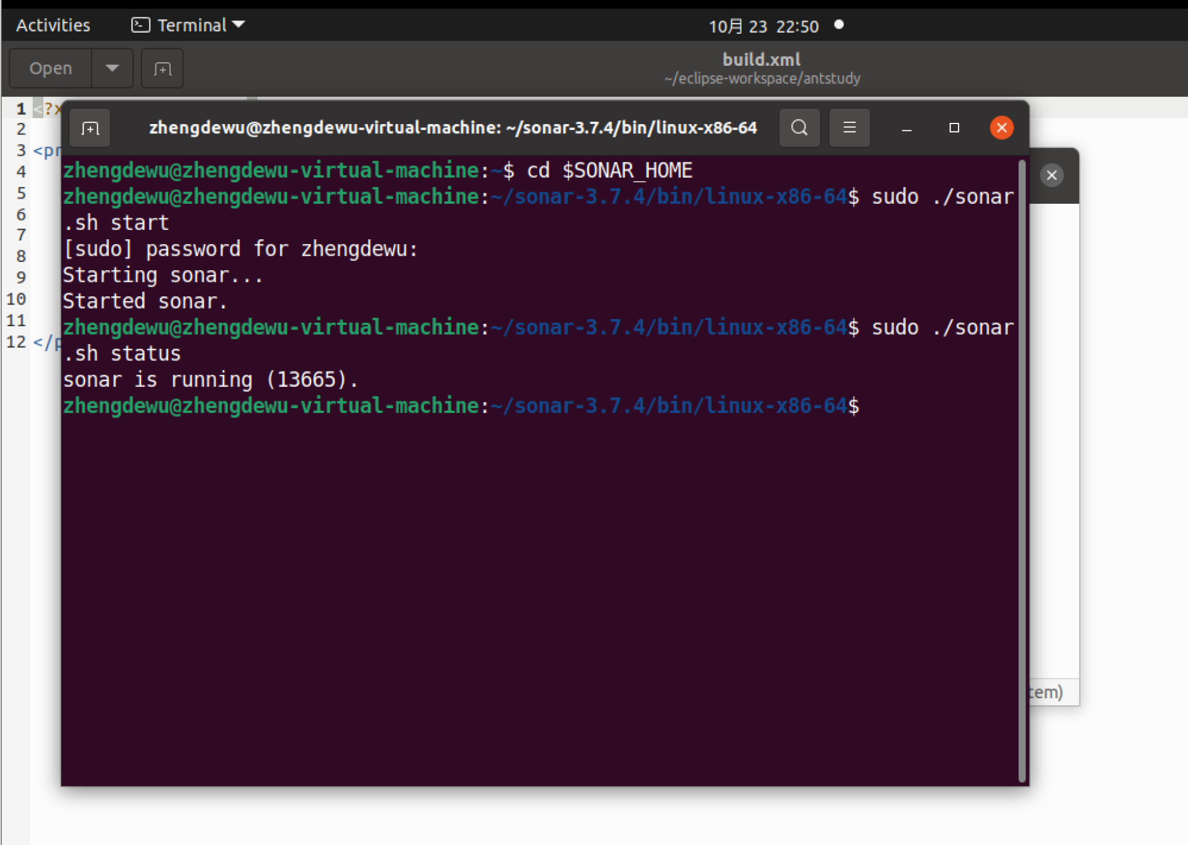Image resolution: width=1188 pixels, height=845 pixels.
Task: Maximize the terminal window
Action: click(x=954, y=128)
